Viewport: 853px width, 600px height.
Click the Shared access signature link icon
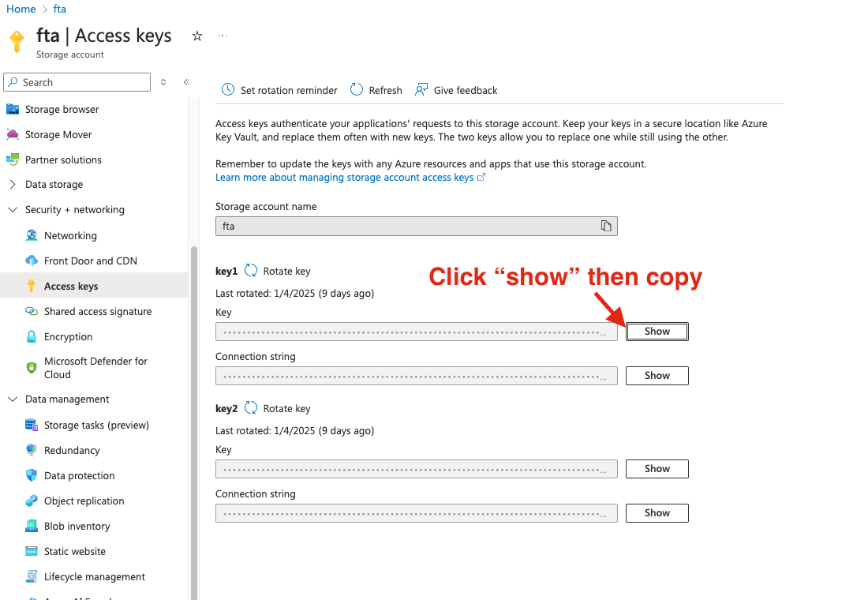(32, 311)
